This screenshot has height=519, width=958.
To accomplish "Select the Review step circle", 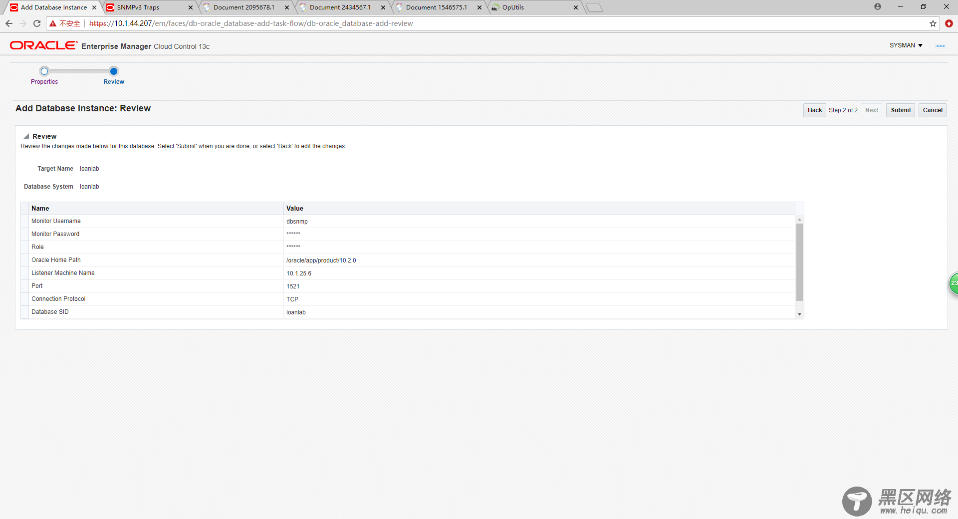I will tap(114, 71).
